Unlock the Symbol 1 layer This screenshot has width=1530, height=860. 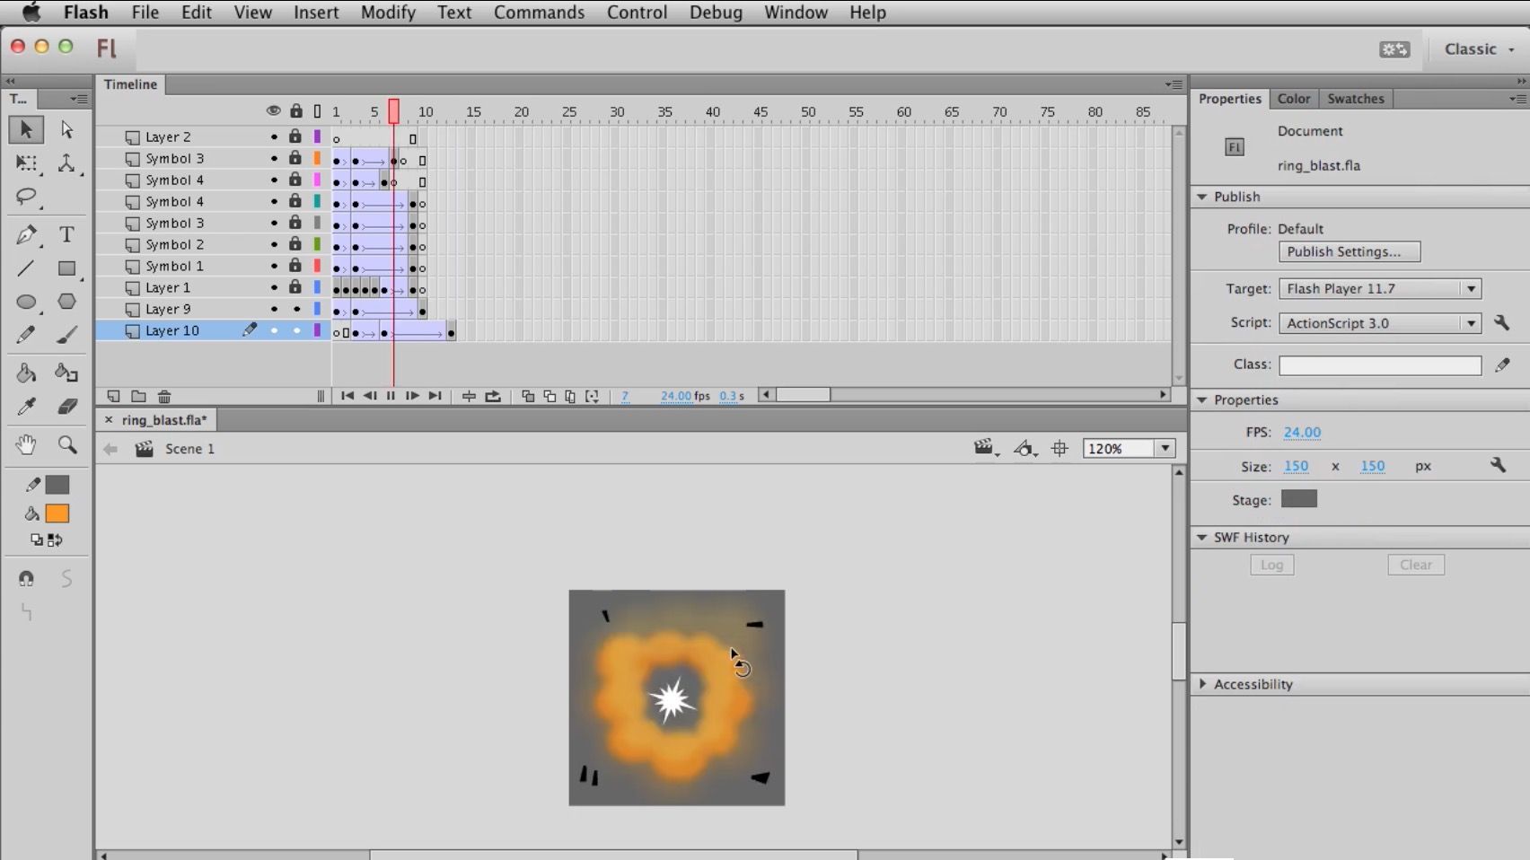tap(295, 266)
